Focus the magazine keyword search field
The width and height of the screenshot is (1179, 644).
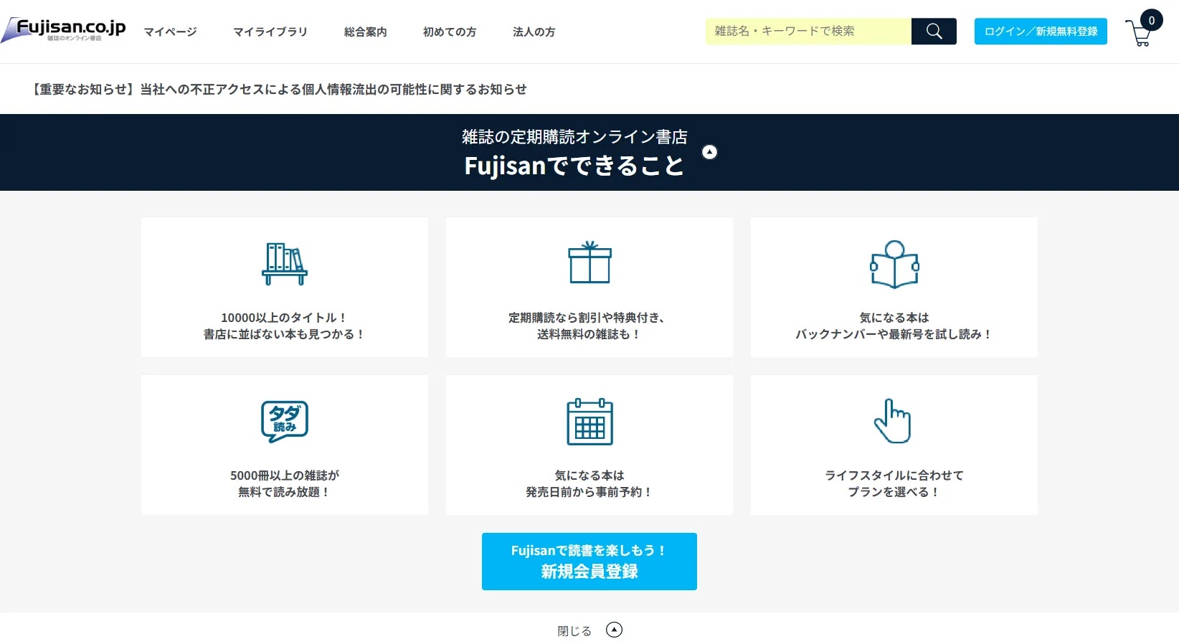pos(808,31)
